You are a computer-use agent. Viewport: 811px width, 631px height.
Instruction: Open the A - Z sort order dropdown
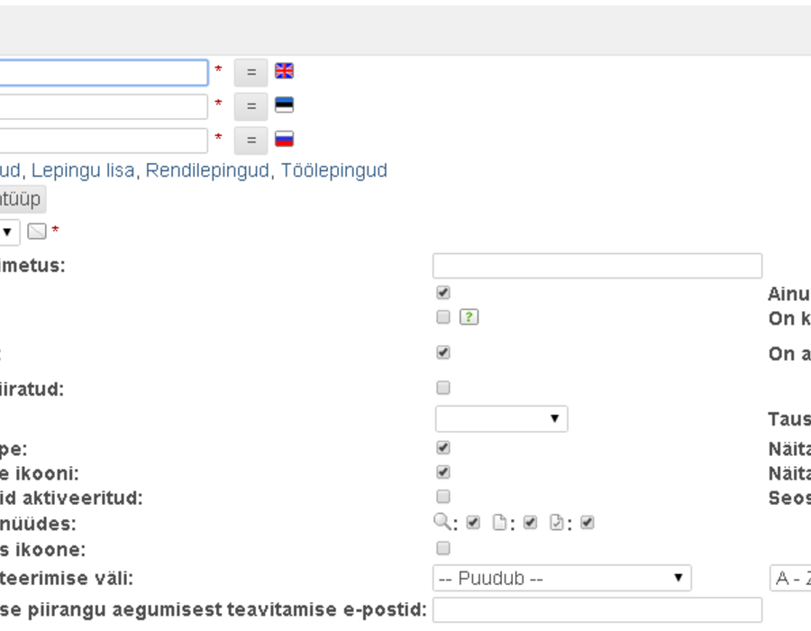click(x=790, y=578)
